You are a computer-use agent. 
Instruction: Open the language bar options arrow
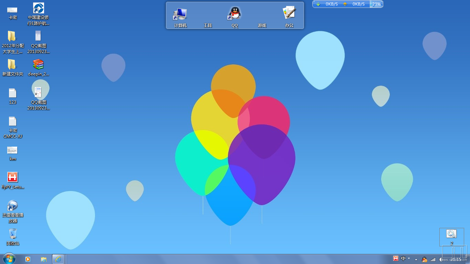(409, 258)
